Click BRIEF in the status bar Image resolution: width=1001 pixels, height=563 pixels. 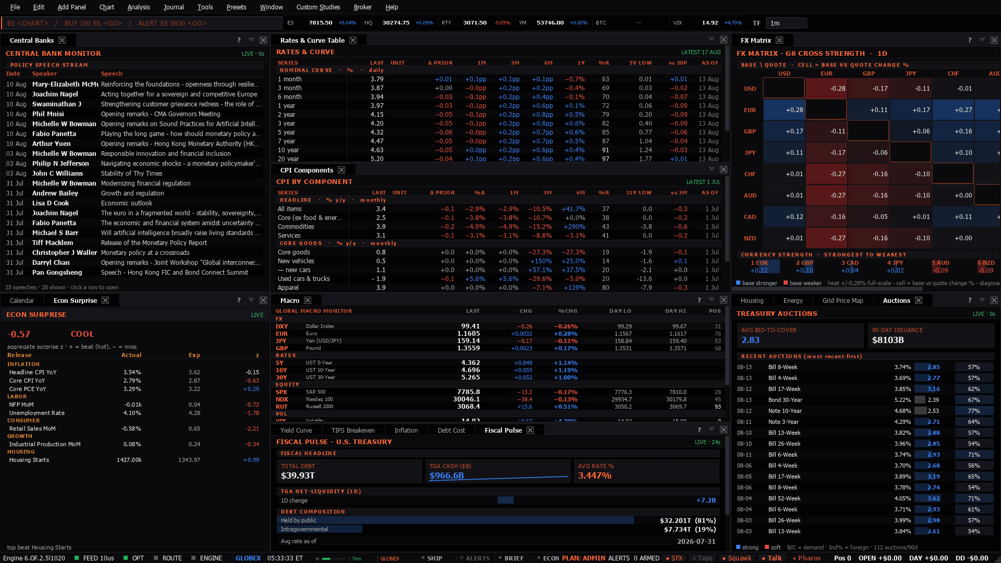511,558
